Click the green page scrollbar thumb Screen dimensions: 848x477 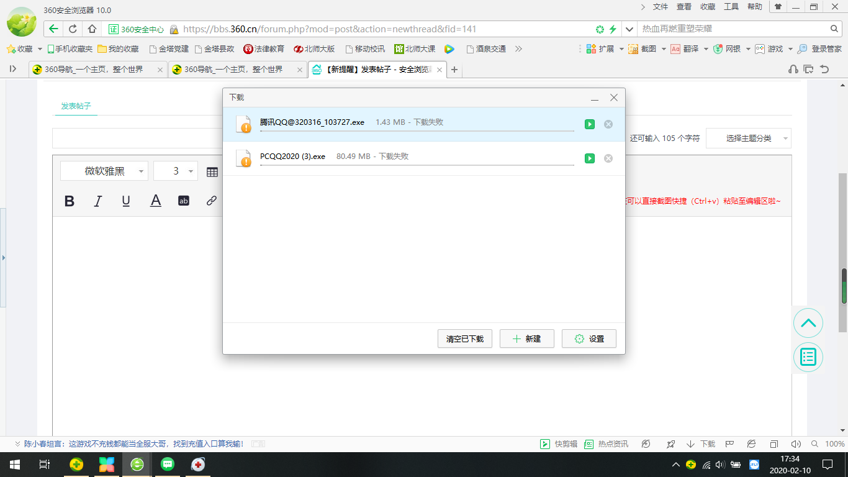coord(844,286)
